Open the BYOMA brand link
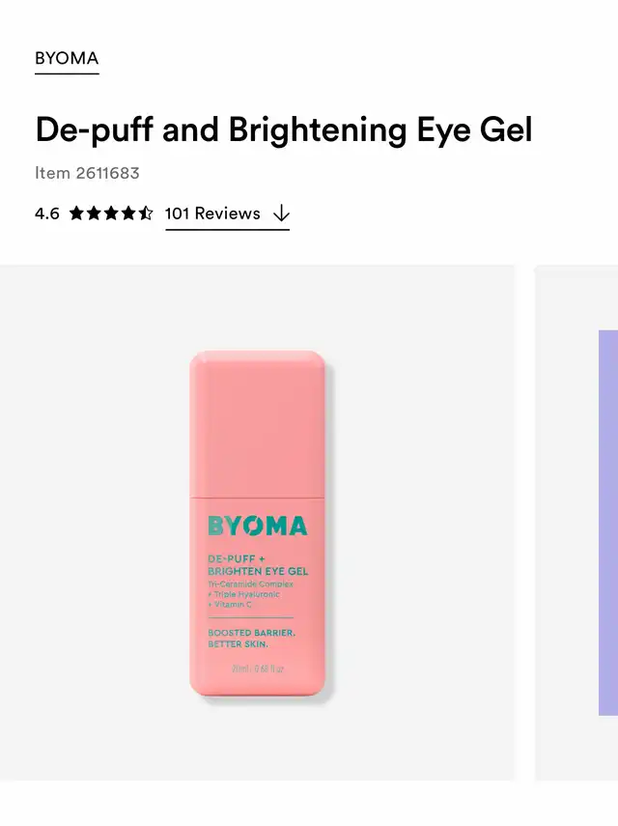This screenshot has width=618, height=826. pyautogui.click(x=67, y=59)
